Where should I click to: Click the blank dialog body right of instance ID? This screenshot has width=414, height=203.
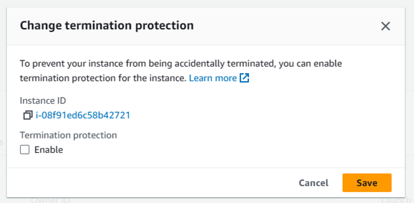click(262, 115)
